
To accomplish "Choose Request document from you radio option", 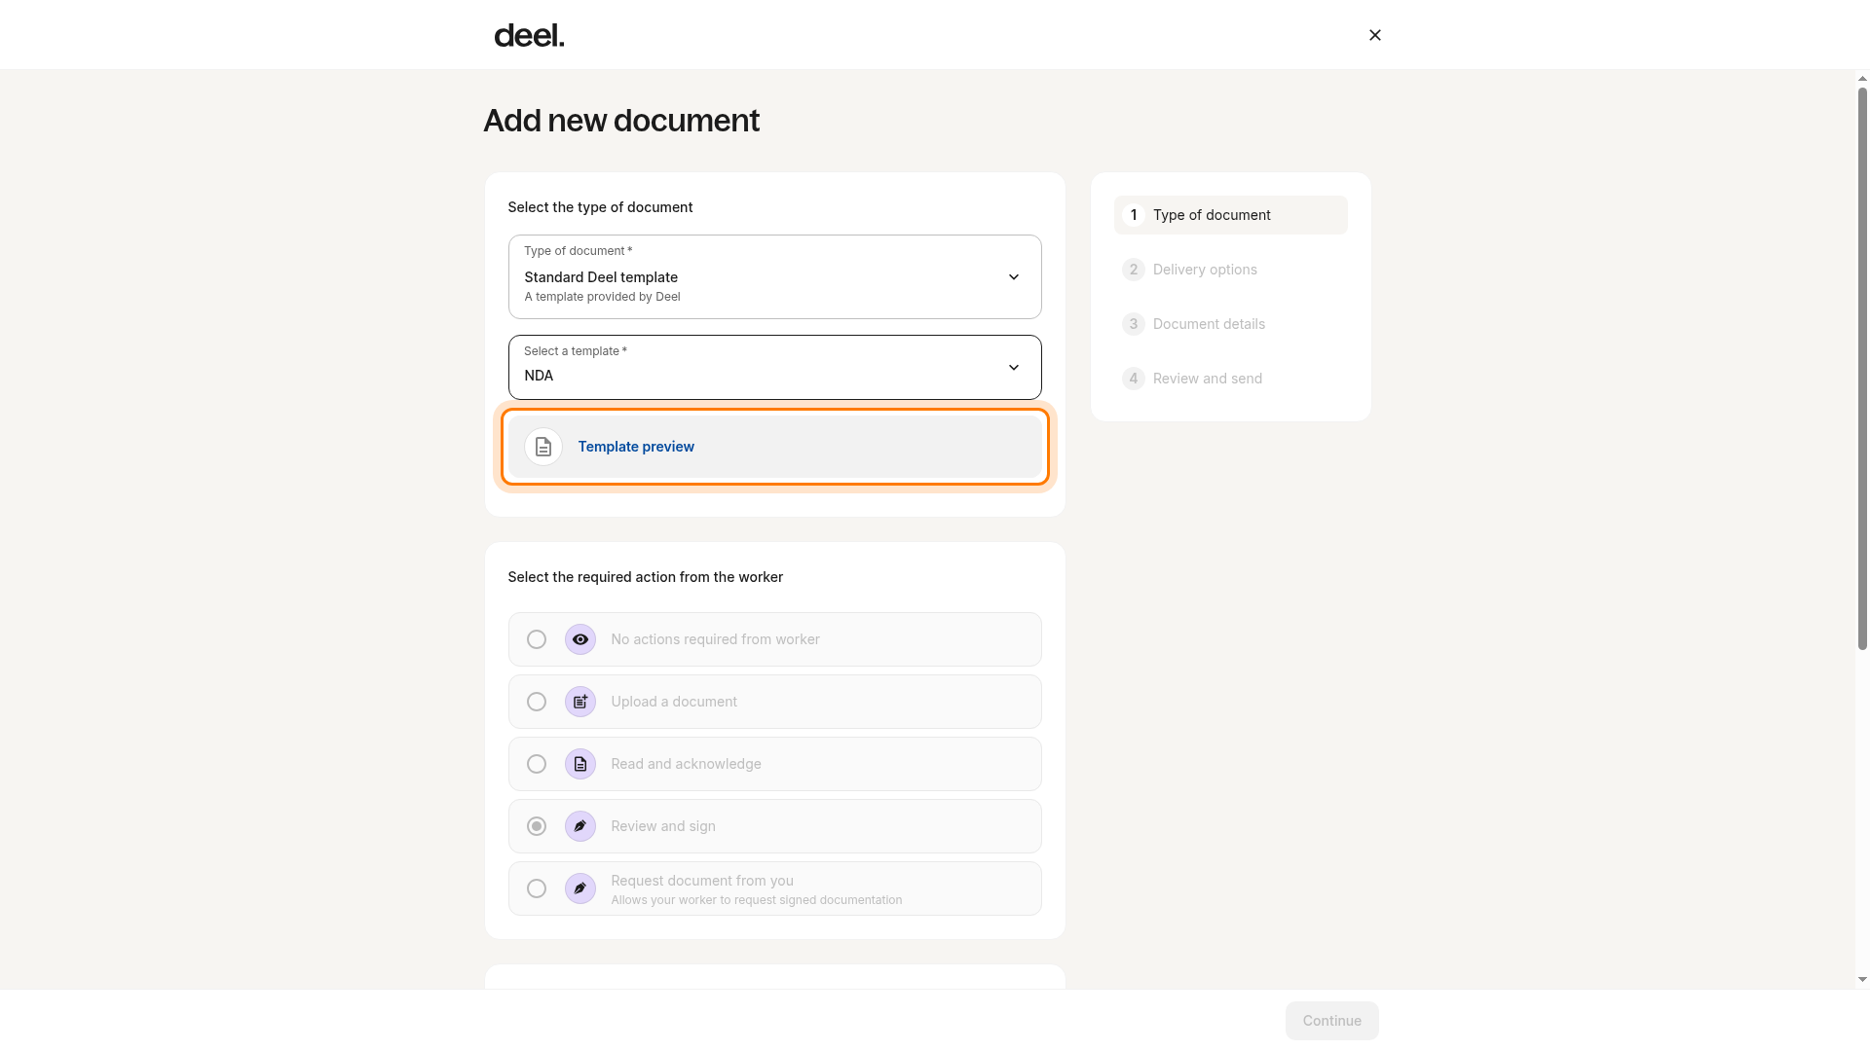I will click(537, 888).
